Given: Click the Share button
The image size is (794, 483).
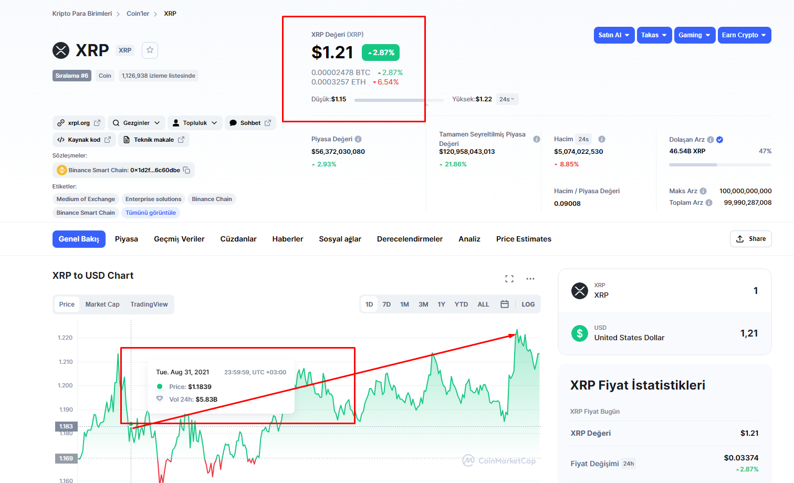Looking at the screenshot, I should tap(750, 239).
